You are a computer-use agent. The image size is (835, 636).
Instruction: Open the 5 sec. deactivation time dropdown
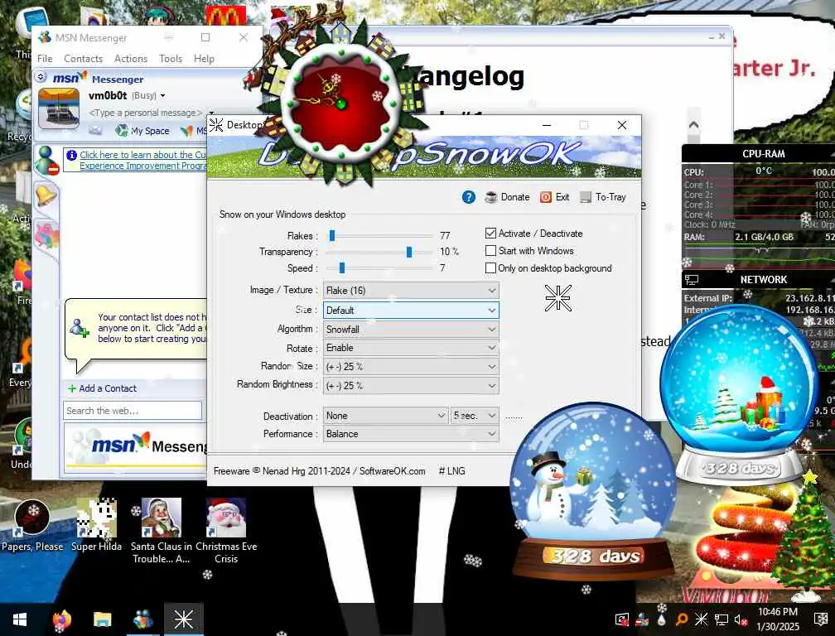pos(475,415)
